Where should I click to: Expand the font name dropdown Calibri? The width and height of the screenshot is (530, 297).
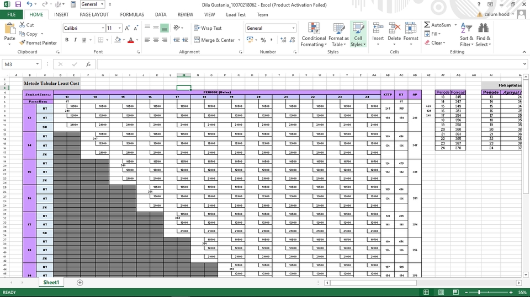tap(103, 28)
